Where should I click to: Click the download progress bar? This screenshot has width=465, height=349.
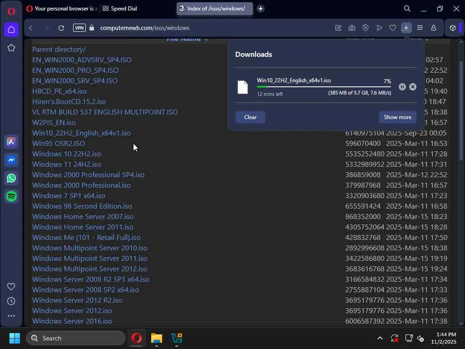324,87
